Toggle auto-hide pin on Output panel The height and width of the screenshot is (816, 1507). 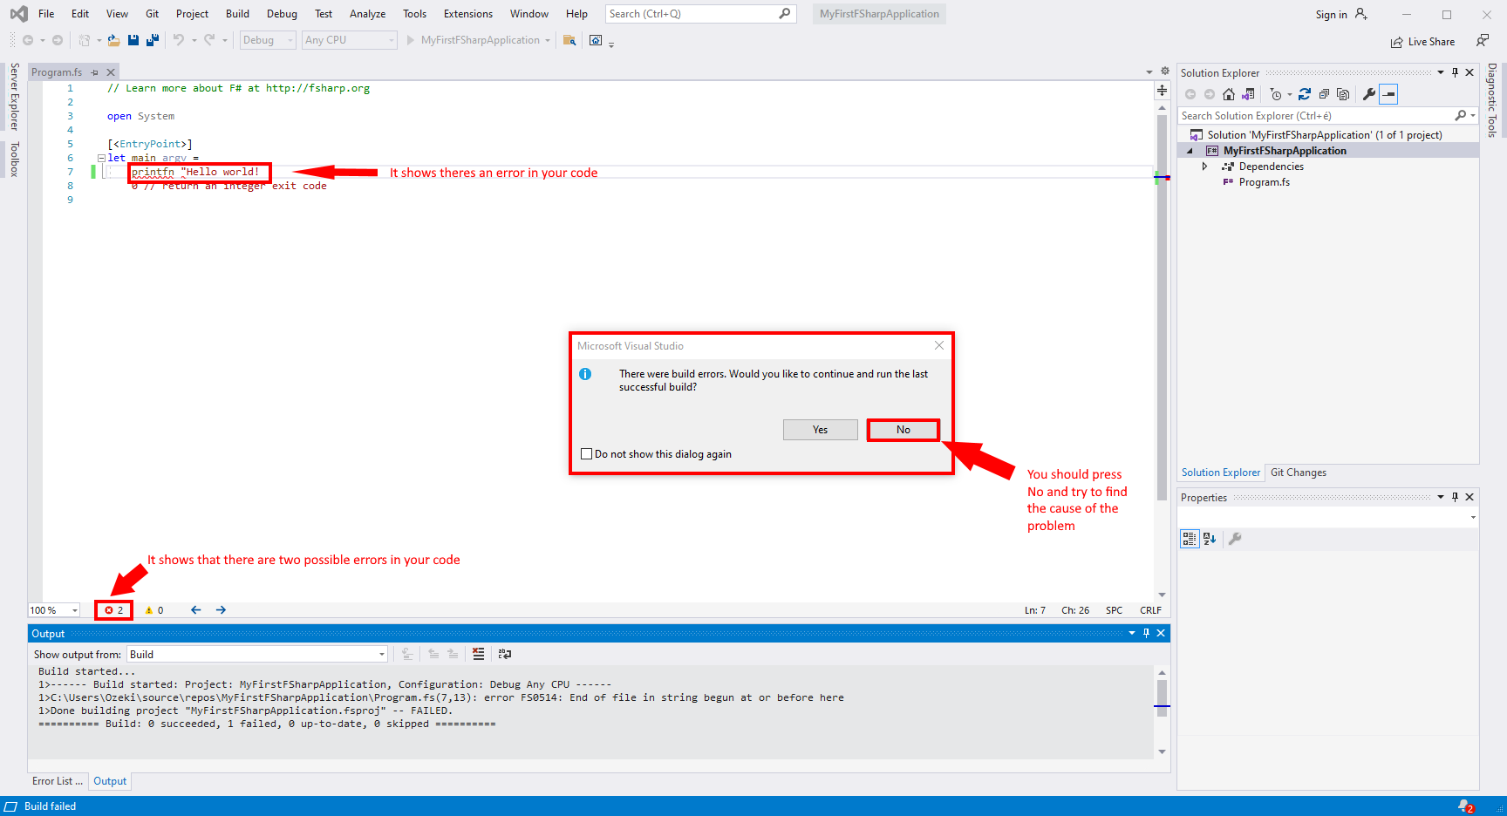pos(1146,633)
